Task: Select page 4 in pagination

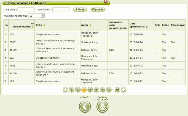Action: (90, 90)
